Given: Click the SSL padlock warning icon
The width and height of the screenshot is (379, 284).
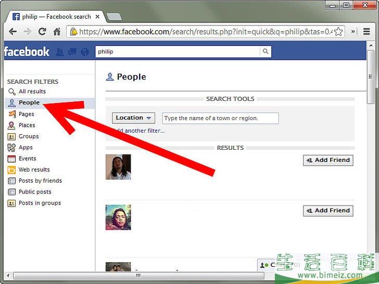Looking at the screenshot, I should (73, 31).
